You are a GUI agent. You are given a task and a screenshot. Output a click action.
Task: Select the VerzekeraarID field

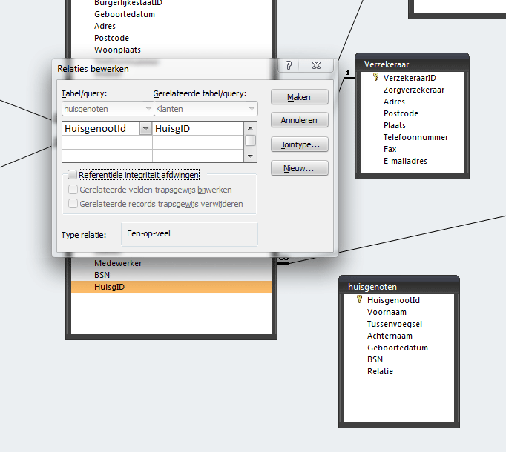click(x=410, y=78)
